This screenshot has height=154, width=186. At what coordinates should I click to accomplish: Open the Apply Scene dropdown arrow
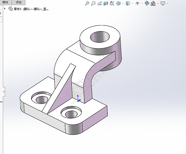pyautogui.click(x=158, y=3)
